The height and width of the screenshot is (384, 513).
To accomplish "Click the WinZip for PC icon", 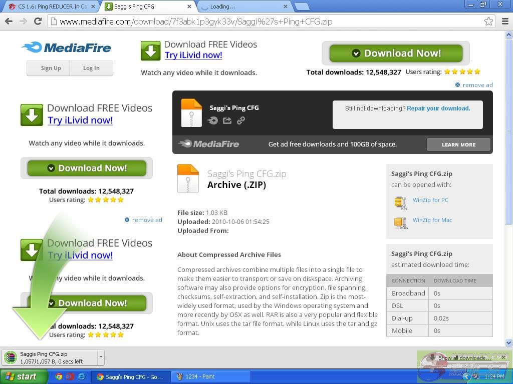I will 400,202.
